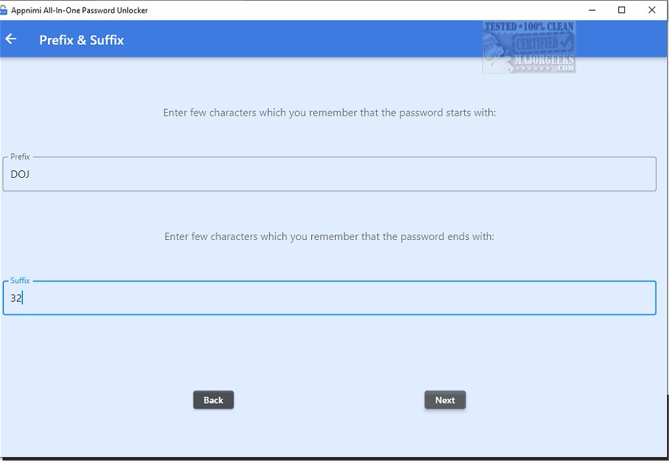Close the Appnimi Password Unlocker window

[x=652, y=10]
